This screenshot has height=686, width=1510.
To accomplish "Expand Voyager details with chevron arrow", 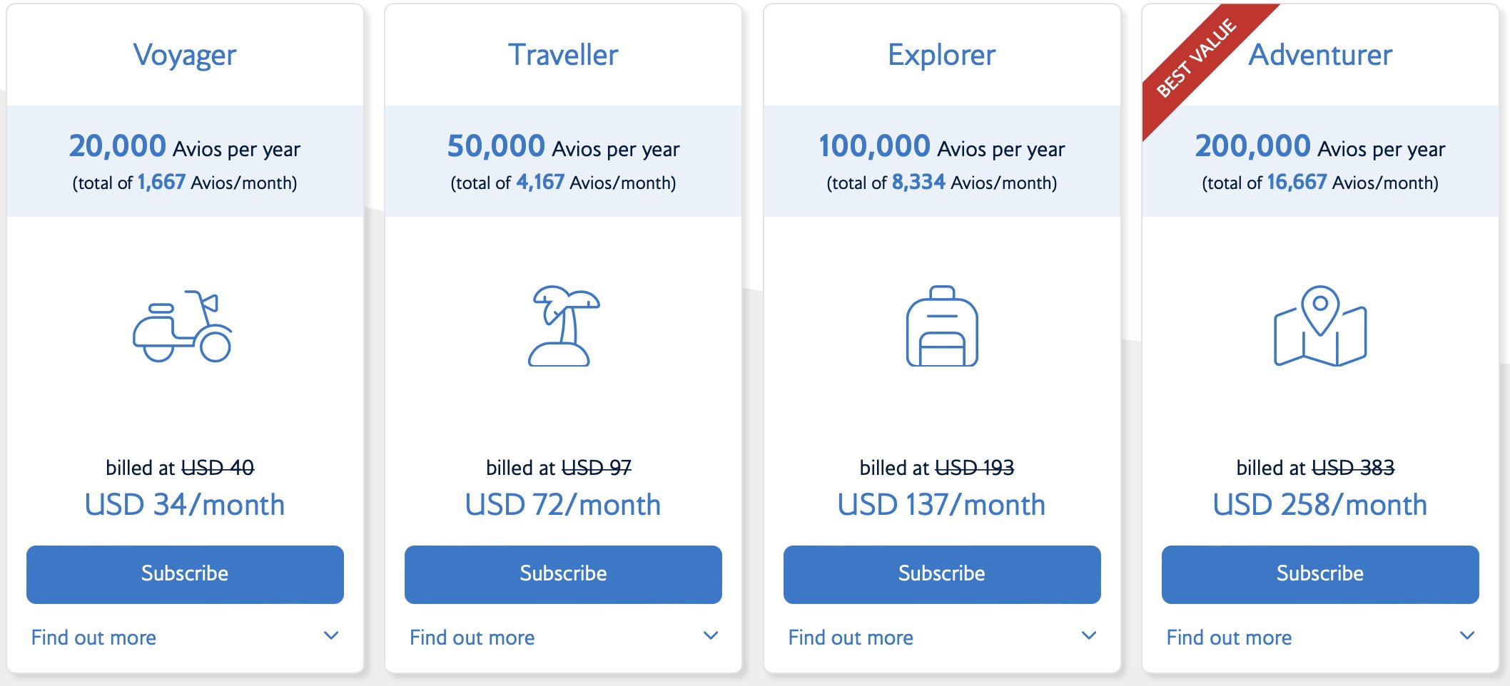I will 331,635.
